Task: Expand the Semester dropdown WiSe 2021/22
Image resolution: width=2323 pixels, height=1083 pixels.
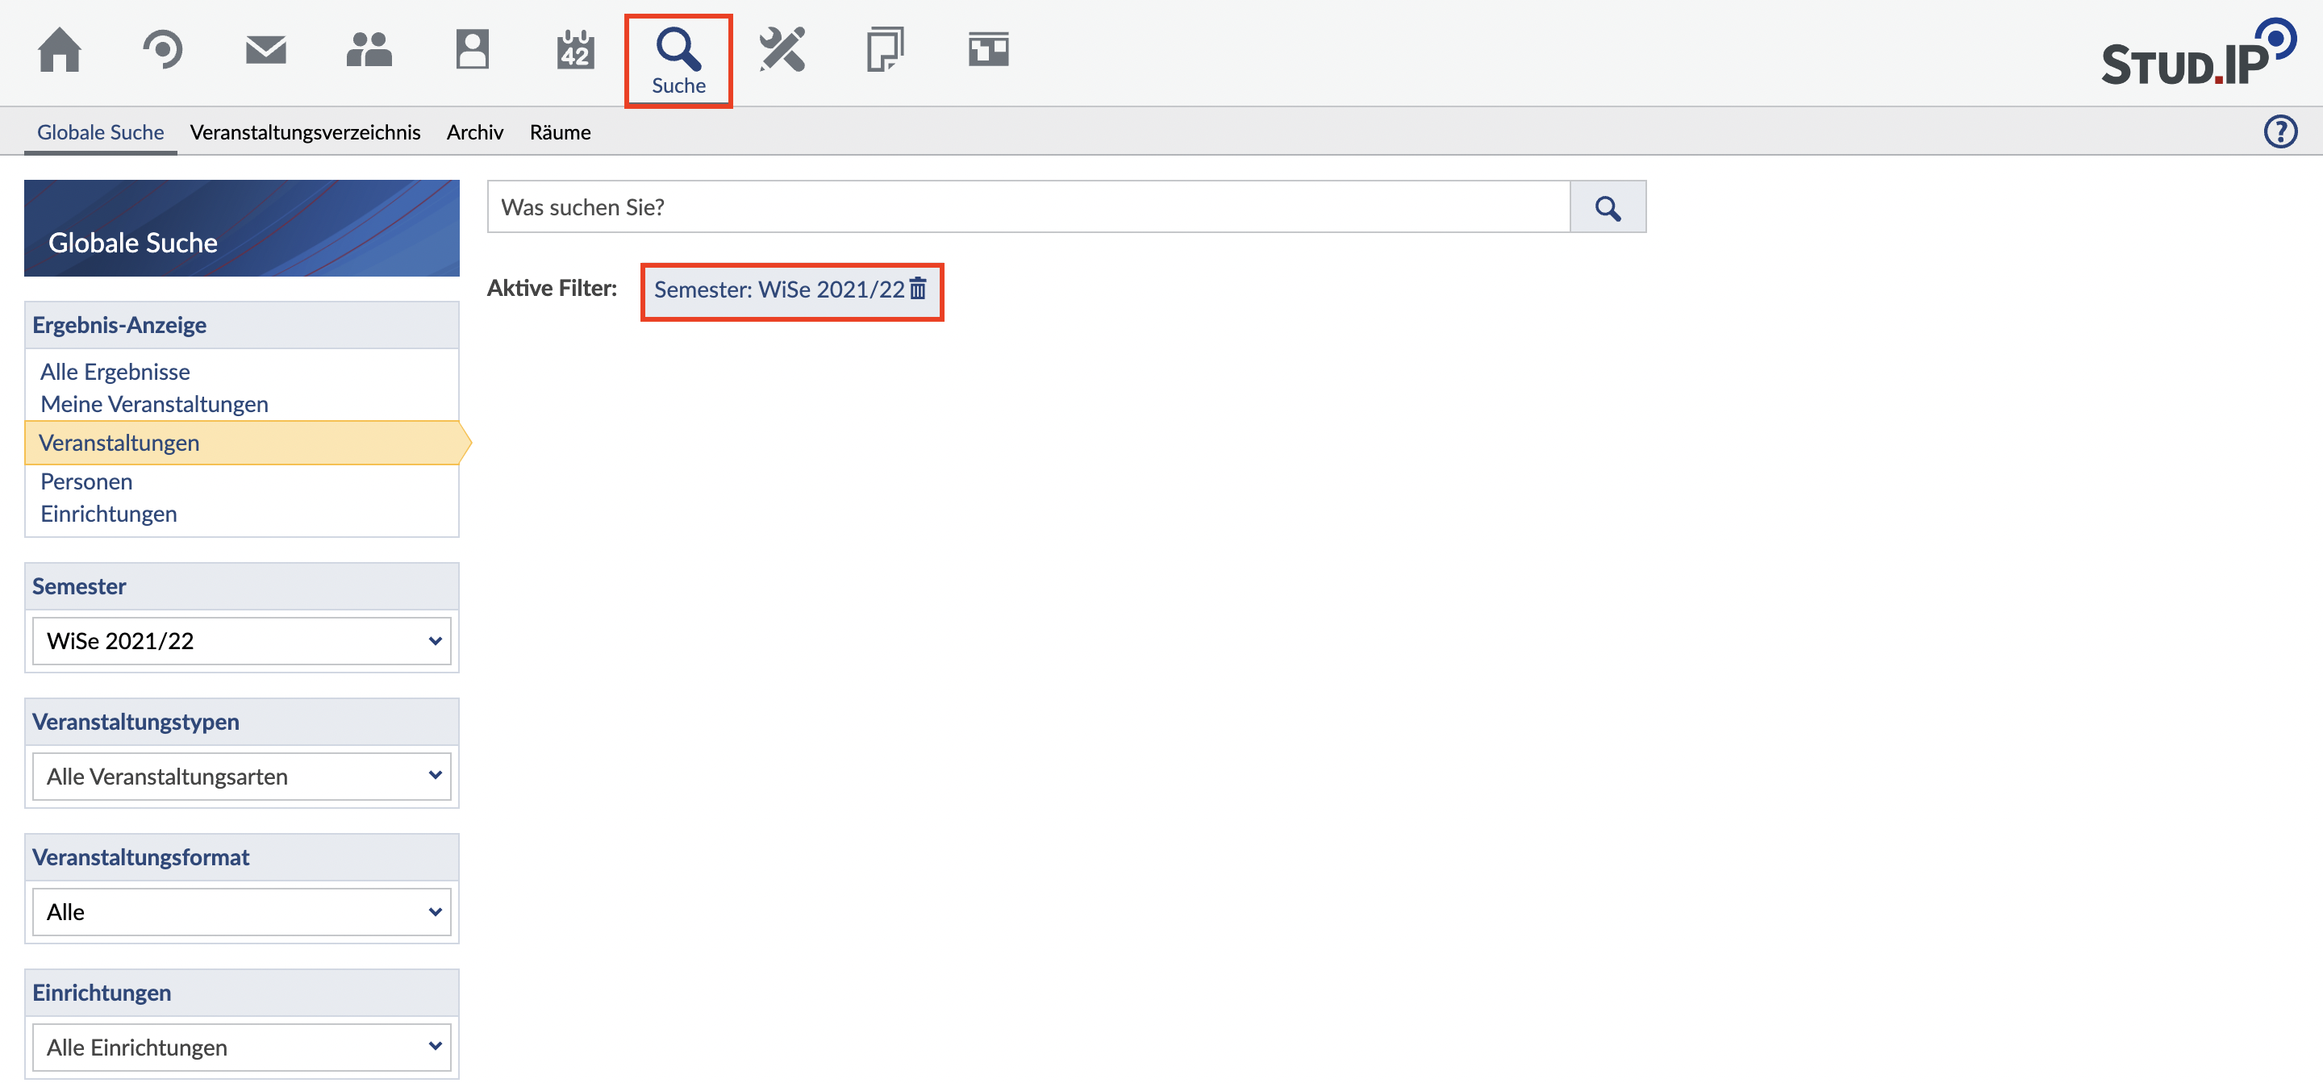Action: pyautogui.click(x=241, y=641)
